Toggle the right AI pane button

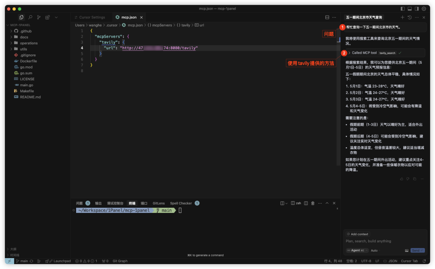coord(417,8)
